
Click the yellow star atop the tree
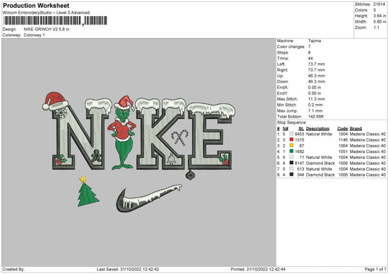pyautogui.click(x=83, y=179)
